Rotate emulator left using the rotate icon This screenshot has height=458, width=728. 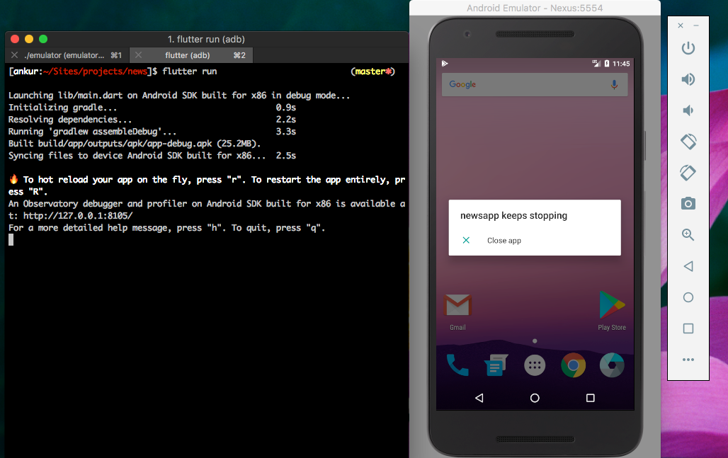point(688,142)
